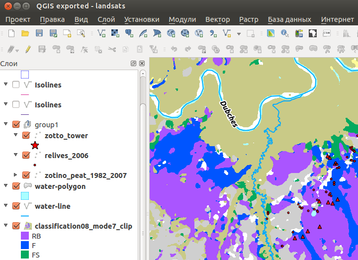Toggle editing with the pencil icon
358x260 pixels.
pyautogui.click(x=28, y=49)
